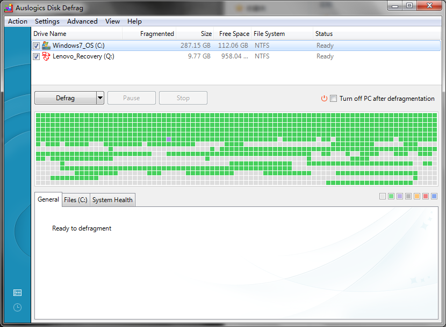Screen dimensions: 446x327
Task: Enable Turn off PC after defragmentation
Action: [333, 99]
